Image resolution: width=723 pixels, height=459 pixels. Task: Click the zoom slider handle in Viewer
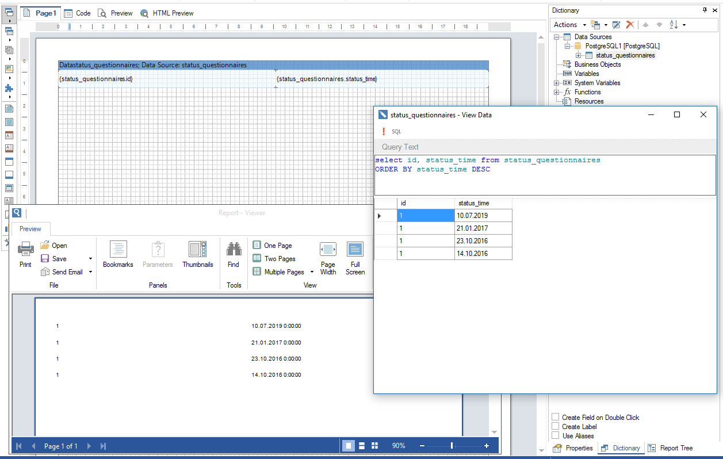click(x=452, y=446)
